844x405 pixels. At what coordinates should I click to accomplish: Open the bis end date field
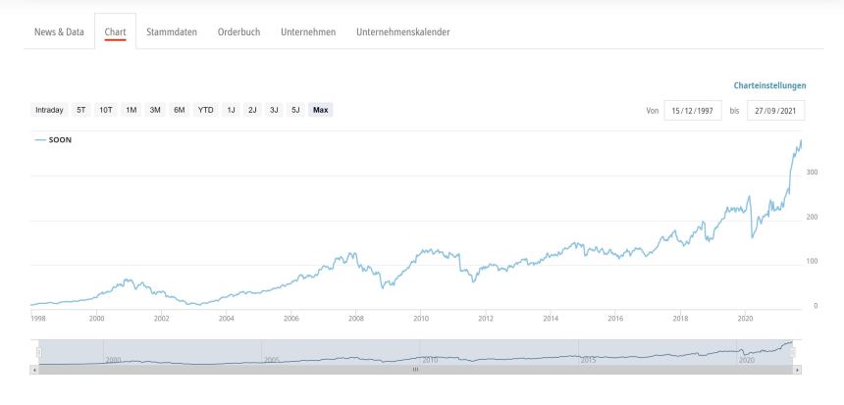coord(775,111)
